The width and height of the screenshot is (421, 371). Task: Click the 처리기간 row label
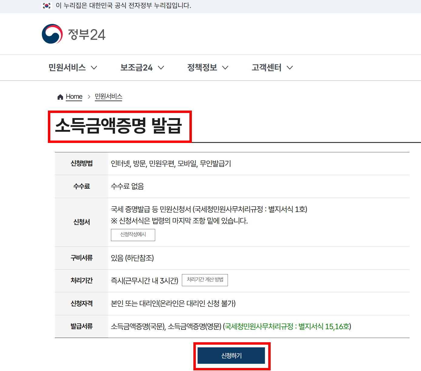[82, 280]
